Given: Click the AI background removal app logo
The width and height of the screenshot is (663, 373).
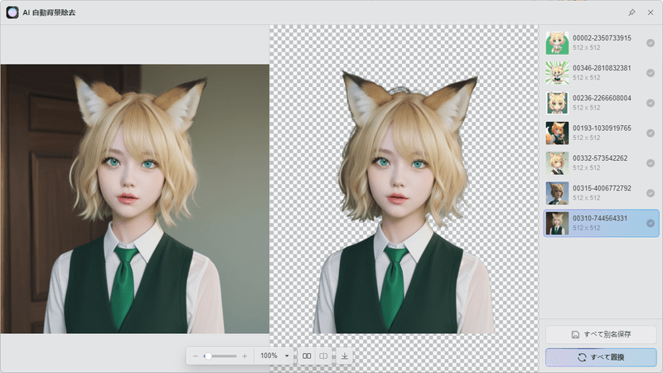Looking at the screenshot, I should [12, 12].
